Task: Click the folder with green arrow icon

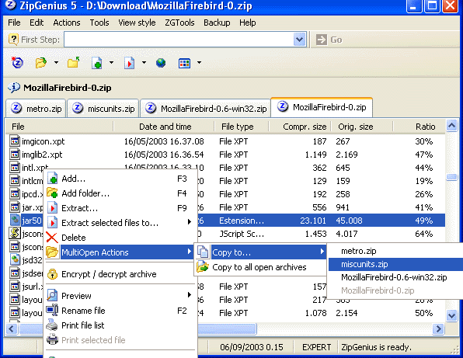Action: (x=74, y=63)
